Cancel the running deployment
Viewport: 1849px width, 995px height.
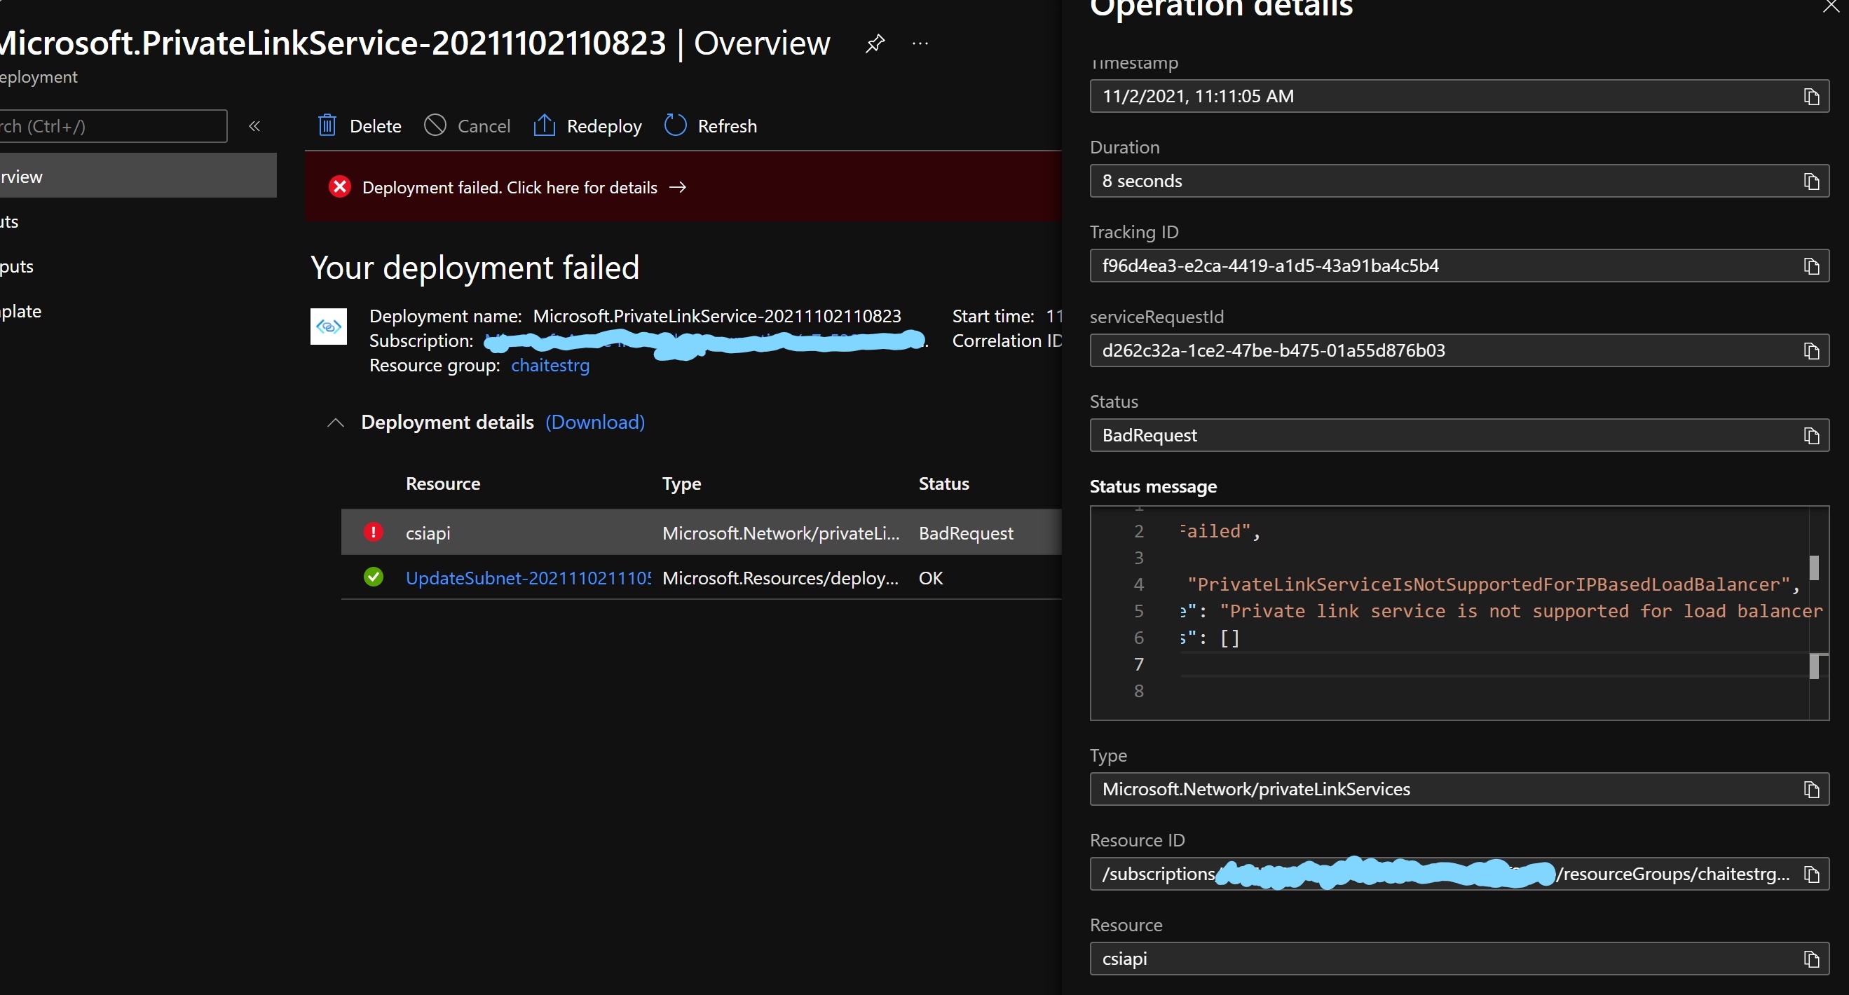click(x=468, y=125)
